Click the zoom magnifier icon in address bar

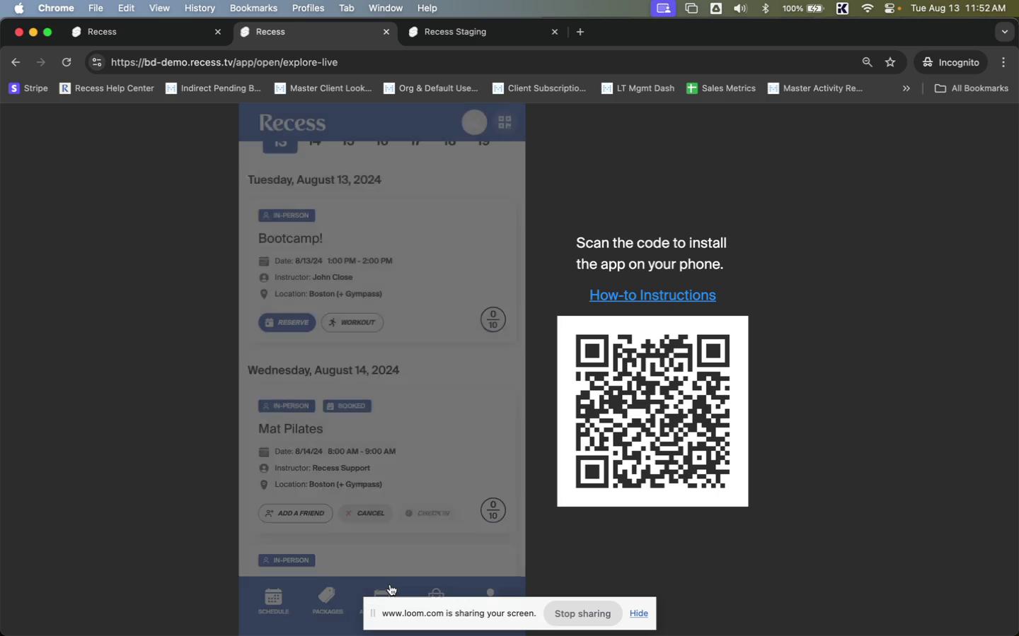[x=867, y=62]
